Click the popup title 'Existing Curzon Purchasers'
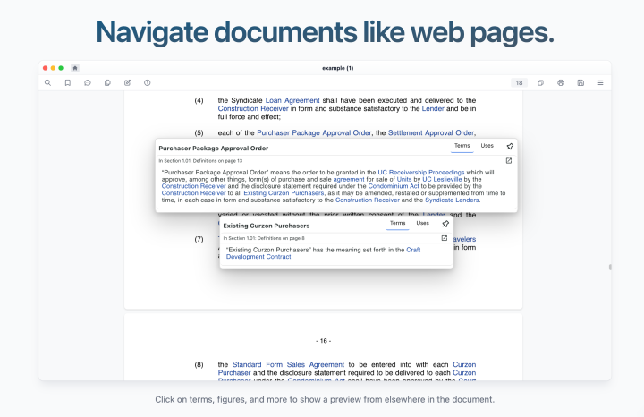Image resolution: width=644 pixels, height=417 pixels. [x=267, y=226]
